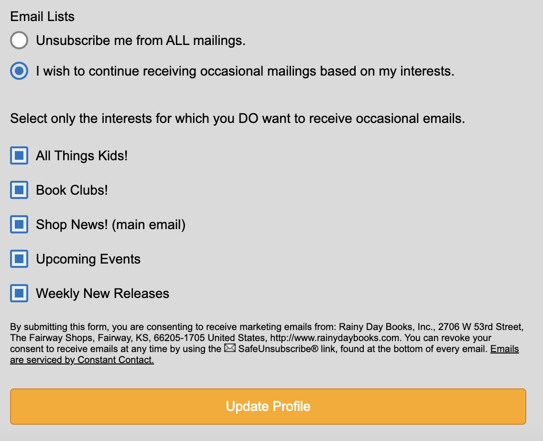Click the "Shop News! (main email)" label text
543x441 pixels.
[x=110, y=224]
